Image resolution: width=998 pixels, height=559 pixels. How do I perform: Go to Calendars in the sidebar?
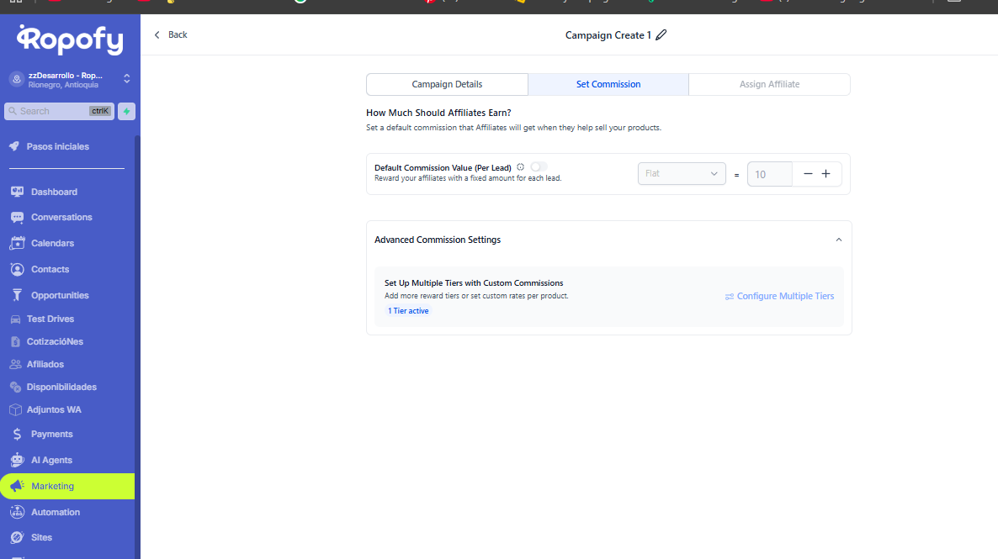(x=52, y=243)
